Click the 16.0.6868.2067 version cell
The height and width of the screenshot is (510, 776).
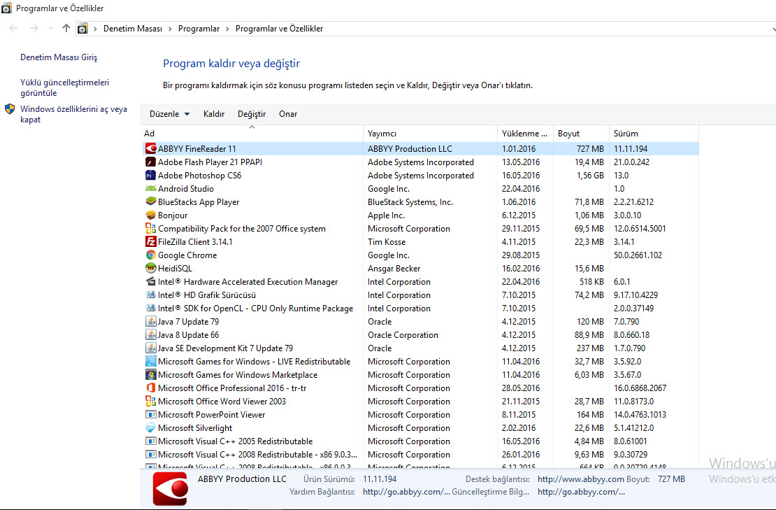(x=640, y=388)
